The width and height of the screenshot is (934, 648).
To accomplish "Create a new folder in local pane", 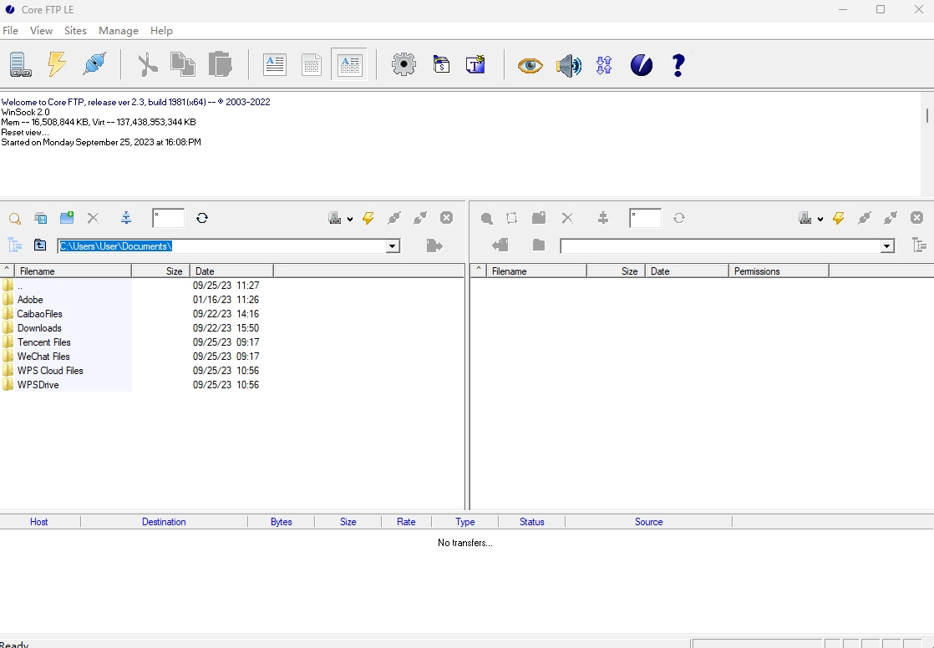I will coord(67,218).
